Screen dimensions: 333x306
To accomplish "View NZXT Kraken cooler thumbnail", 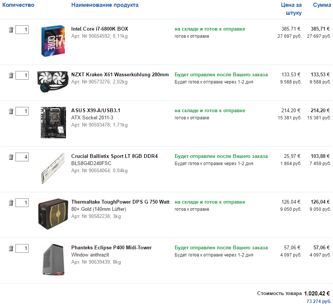I will tap(52, 82).
